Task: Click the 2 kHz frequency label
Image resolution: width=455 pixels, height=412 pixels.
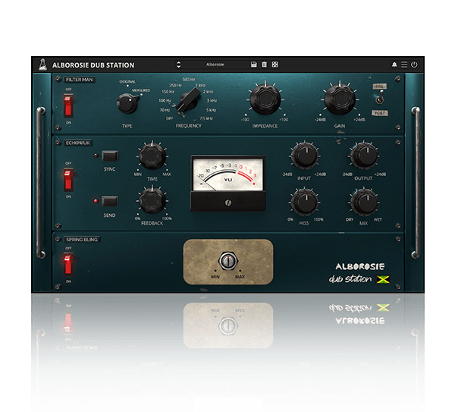Action: click(x=208, y=92)
